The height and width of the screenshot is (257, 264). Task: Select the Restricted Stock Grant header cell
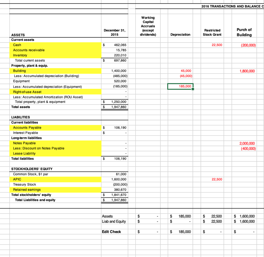212,33
